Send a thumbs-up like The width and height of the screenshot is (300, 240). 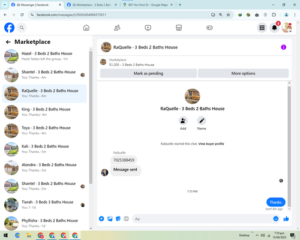286,218
